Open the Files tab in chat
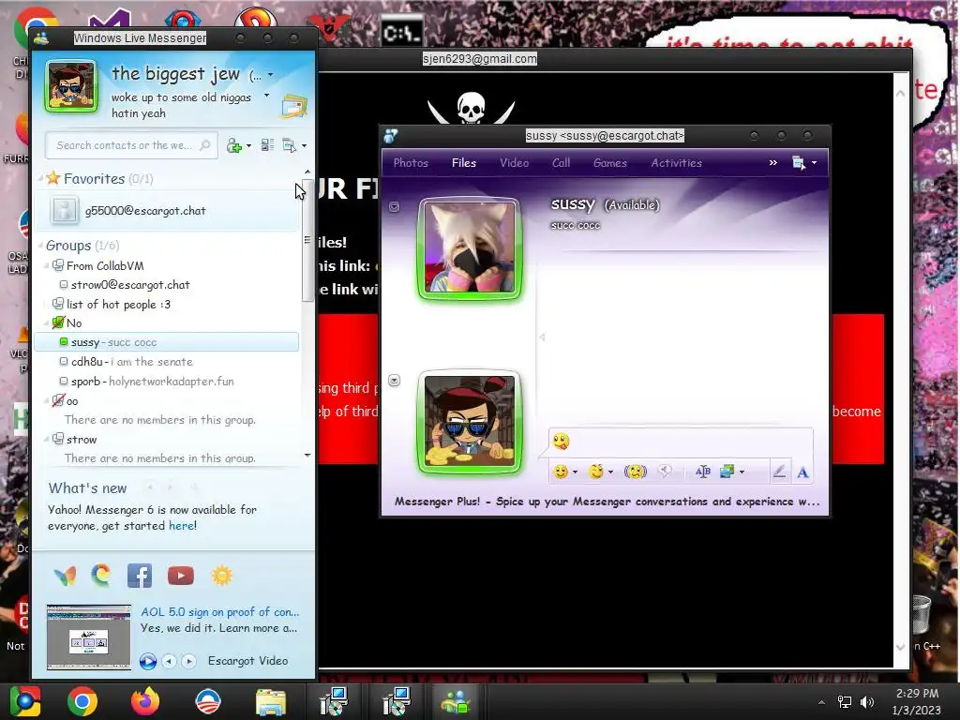 tap(463, 163)
